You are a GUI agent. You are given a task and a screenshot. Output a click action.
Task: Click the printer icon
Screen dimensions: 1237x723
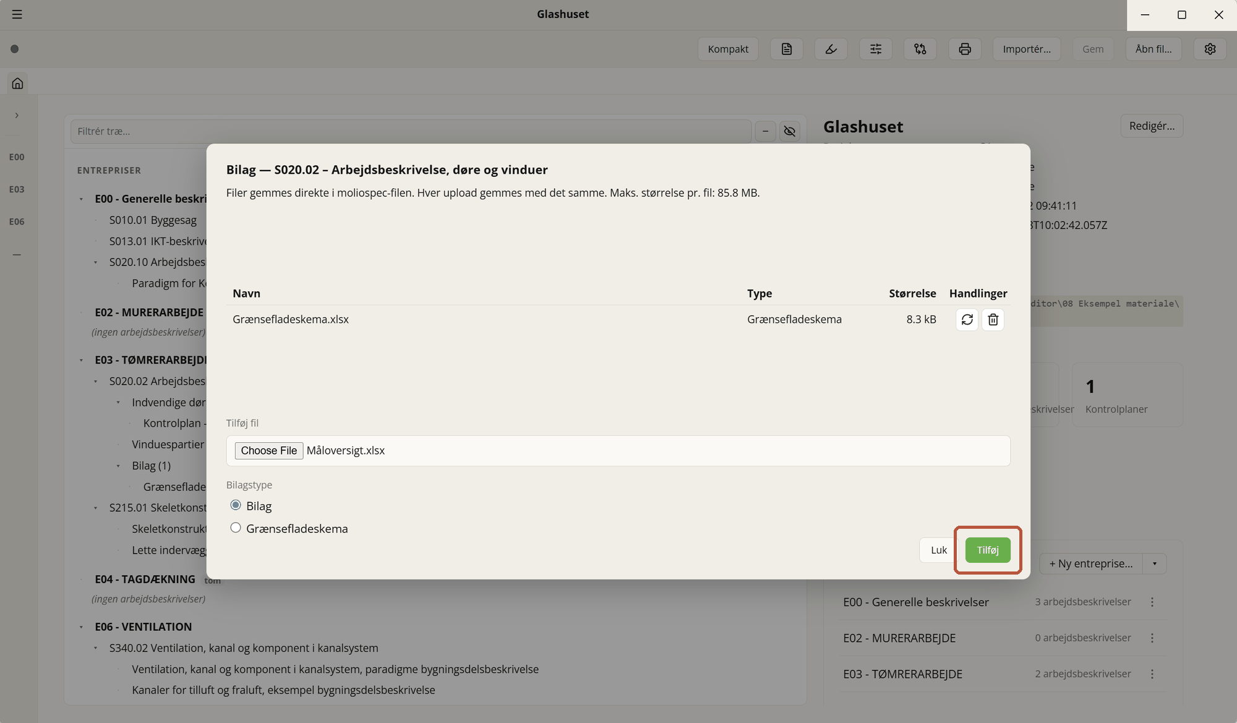point(965,49)
